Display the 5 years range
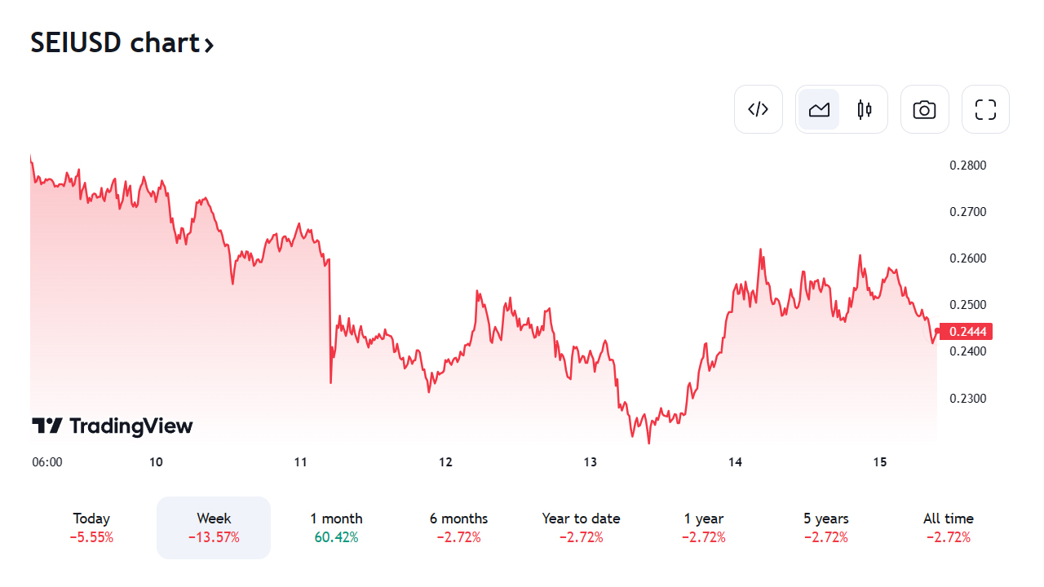 pyautogui.click(x=825, y=527)
